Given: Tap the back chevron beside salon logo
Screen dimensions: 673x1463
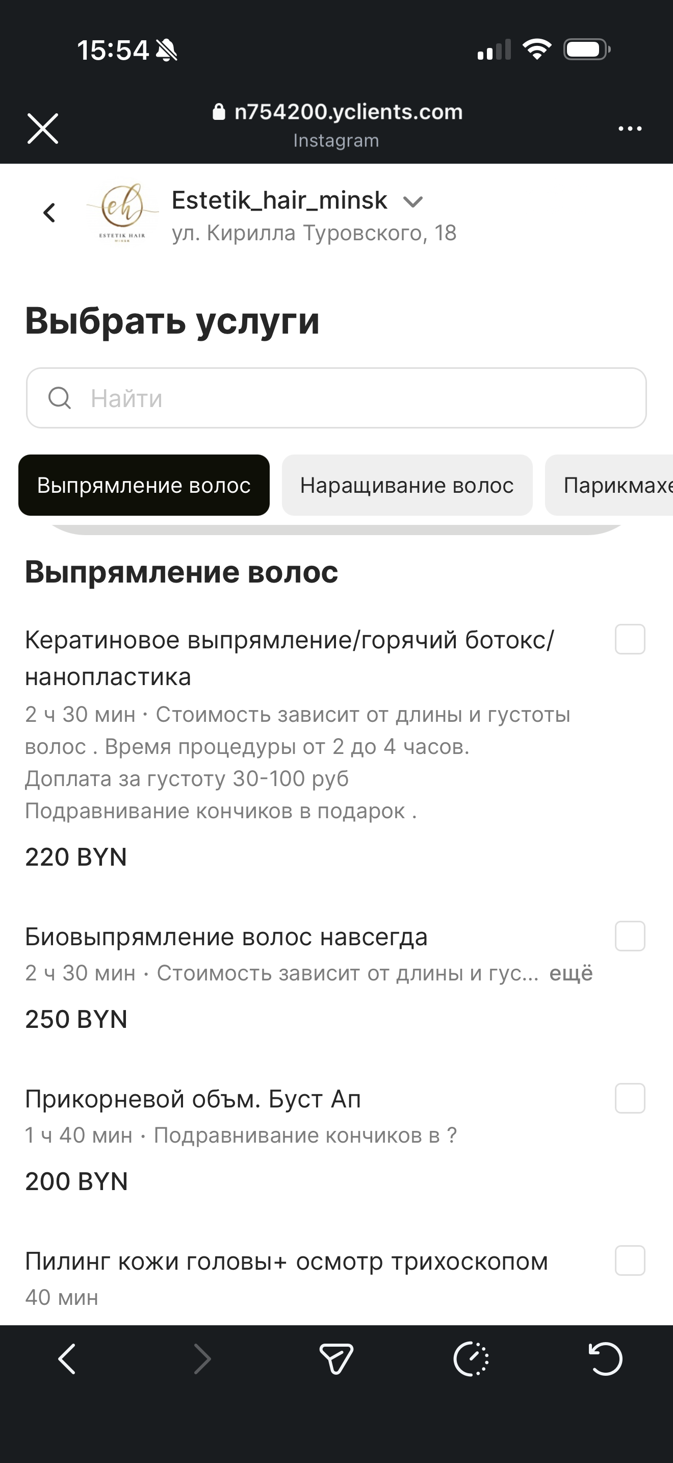Looking at the screenshot, I should tap(50, 213).
